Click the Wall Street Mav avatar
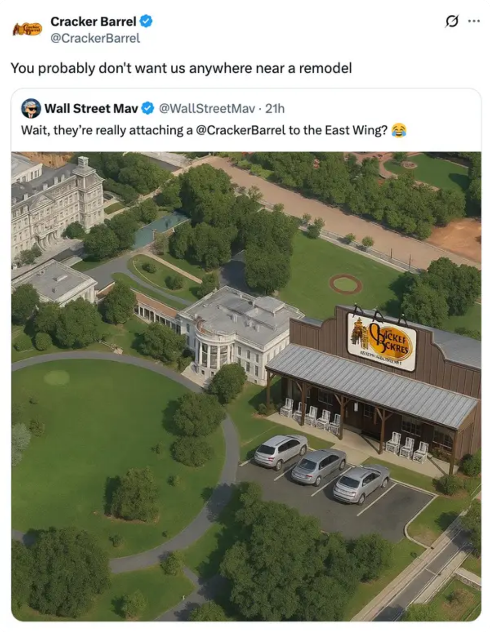The height and width of the screenshot is (632, 490). click(31, 109)
